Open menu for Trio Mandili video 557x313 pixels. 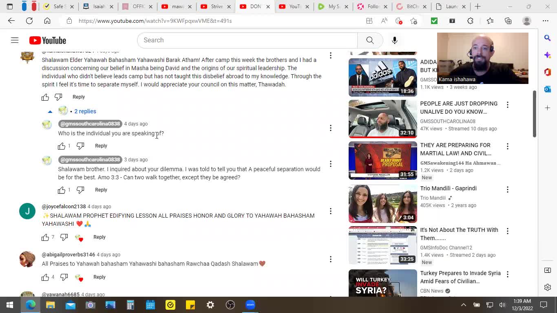[508, 190]
